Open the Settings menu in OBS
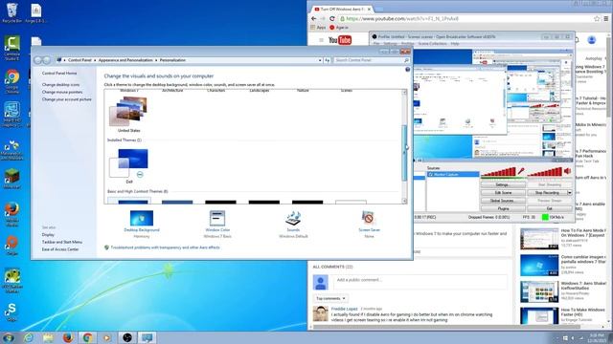 pos(390,44)
